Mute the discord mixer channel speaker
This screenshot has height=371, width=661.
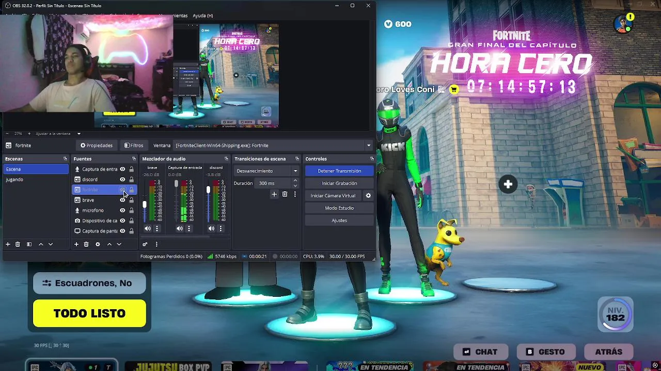[212, 228]
